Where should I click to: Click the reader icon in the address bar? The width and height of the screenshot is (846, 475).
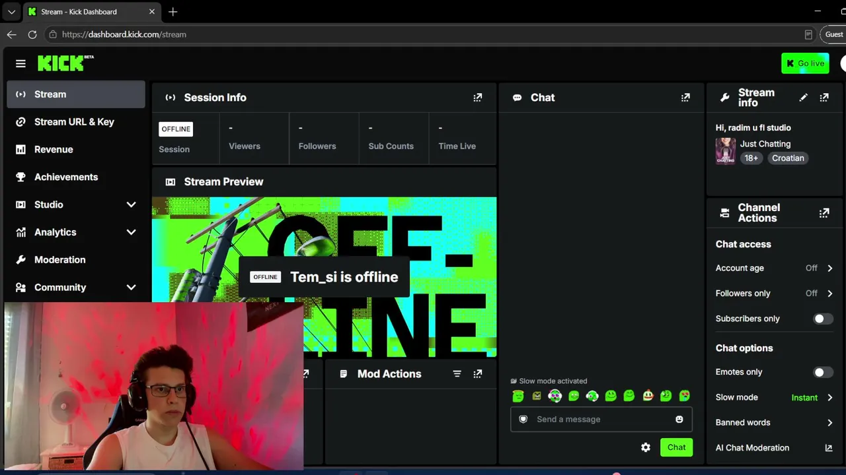808,34
